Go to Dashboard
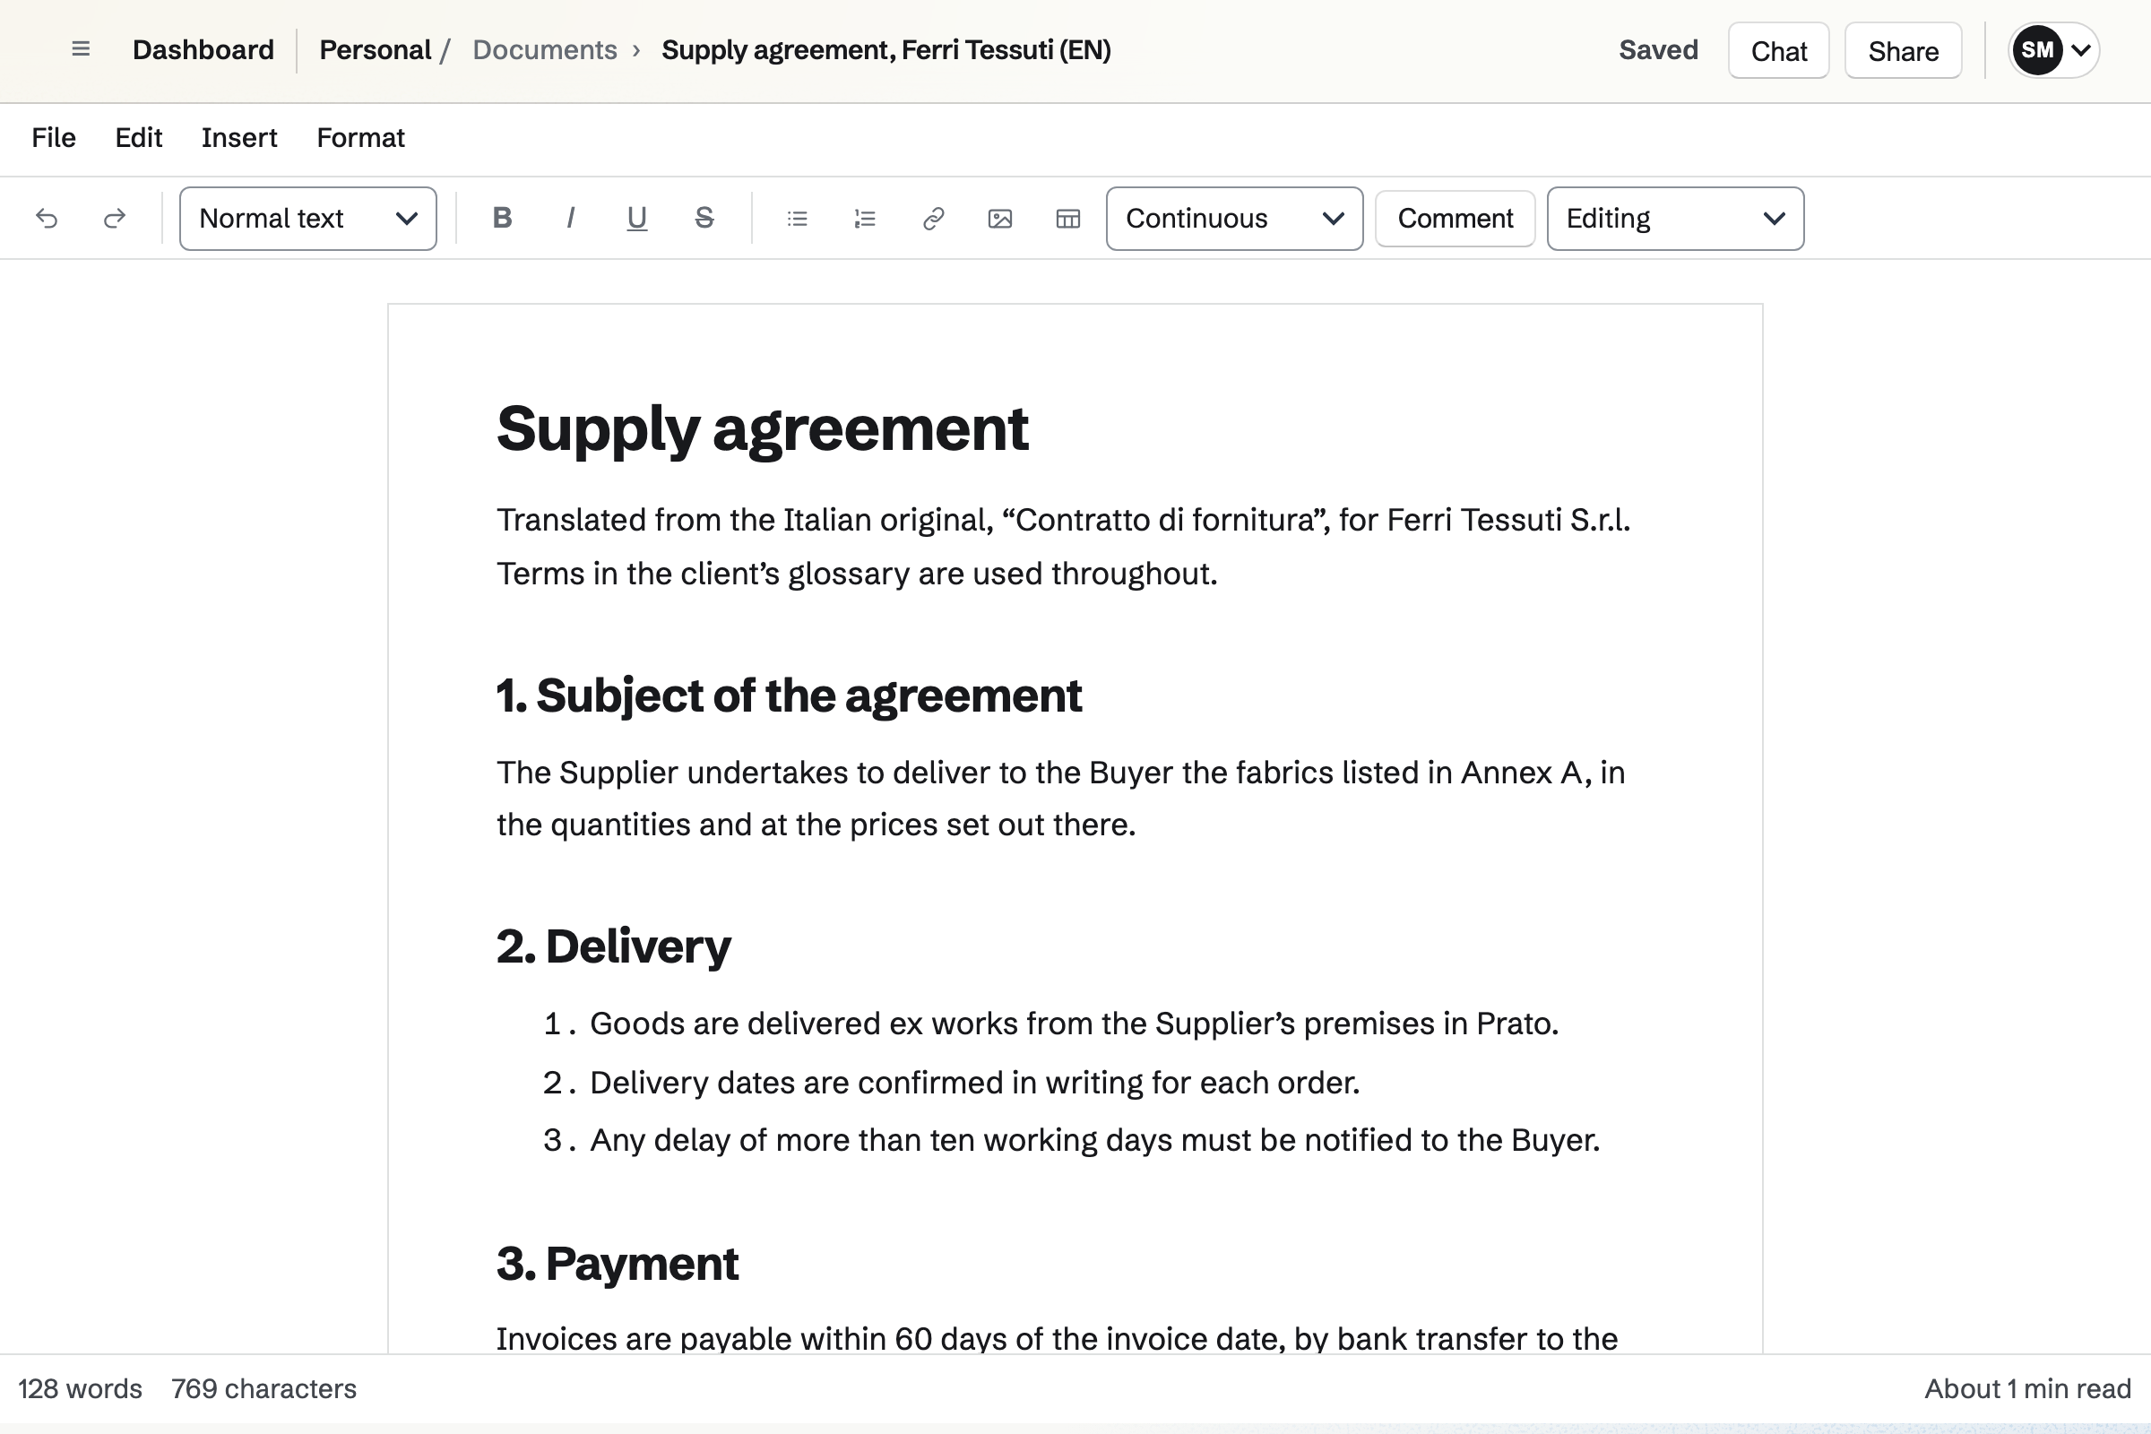The height and width of the screenshot is (1434, 2151). (203, 49)
